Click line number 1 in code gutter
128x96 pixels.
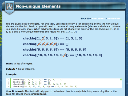(9, 79)
